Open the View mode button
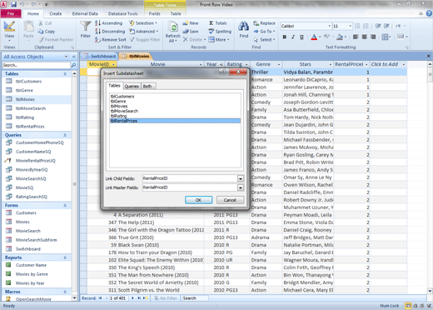The image size is (433, 310). pos(9,31)
